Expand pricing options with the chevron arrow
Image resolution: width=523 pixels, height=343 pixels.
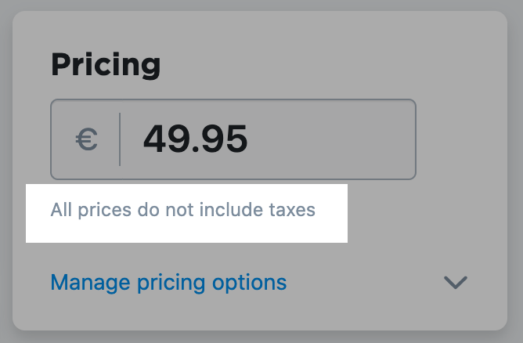(455, 282)
